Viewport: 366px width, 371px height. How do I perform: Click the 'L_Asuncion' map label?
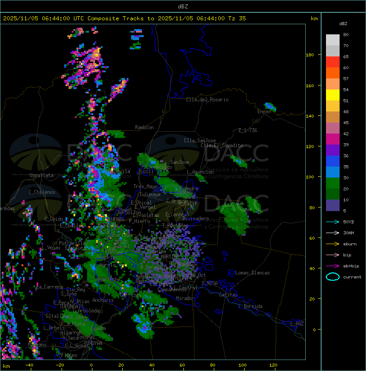click(x=200, y=172)
